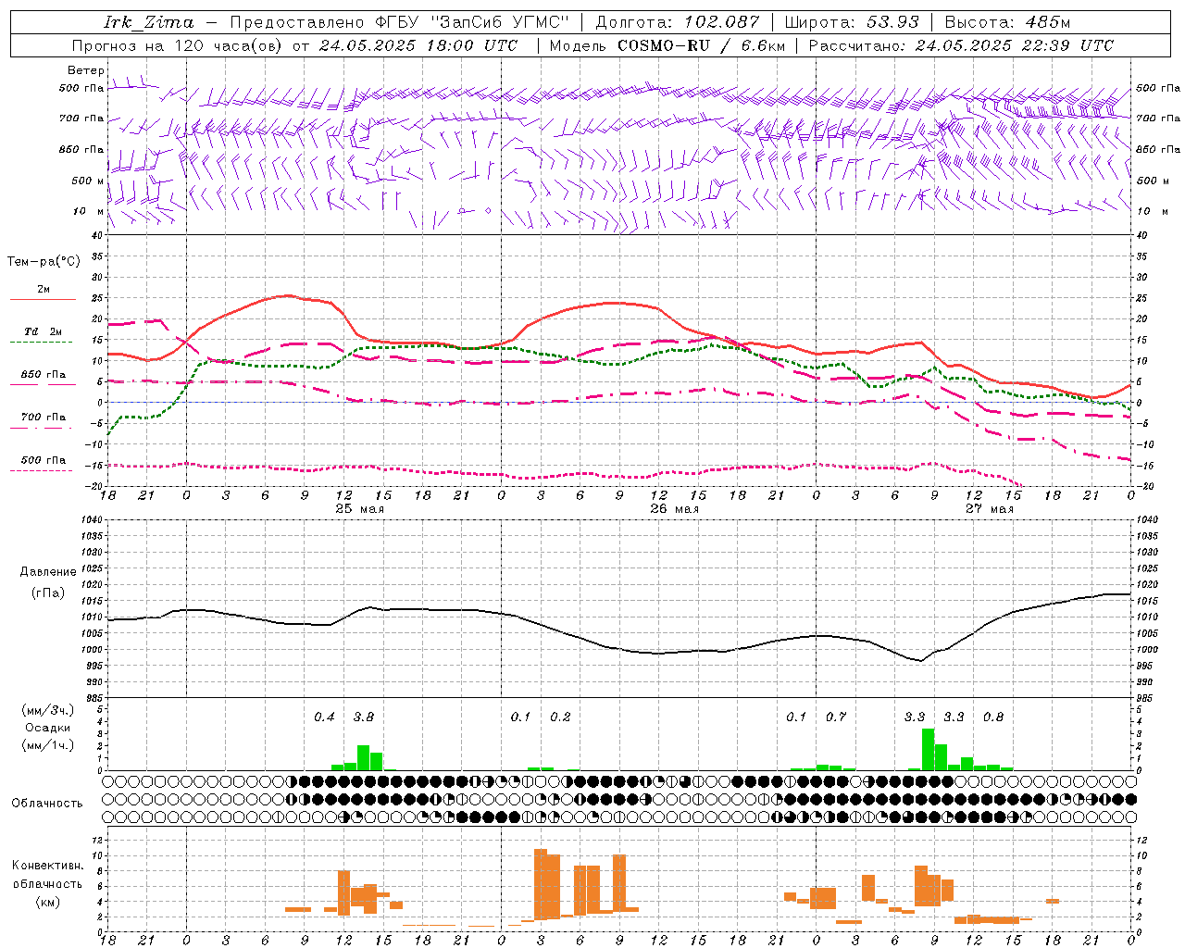Screen dimensions: 1185x948
Task: Click the Давление pressure panel label
Action: click(47, 572)
